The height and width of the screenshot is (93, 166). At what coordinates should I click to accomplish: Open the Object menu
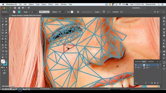31,4
